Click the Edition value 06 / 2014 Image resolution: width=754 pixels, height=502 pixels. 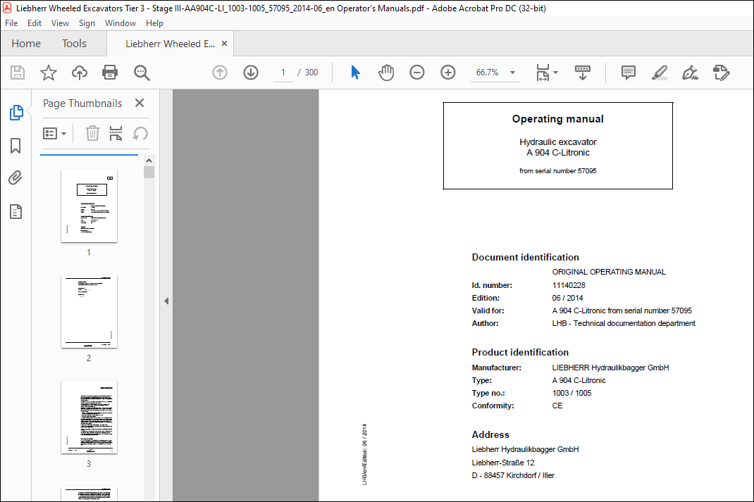(x=567, y=298)
